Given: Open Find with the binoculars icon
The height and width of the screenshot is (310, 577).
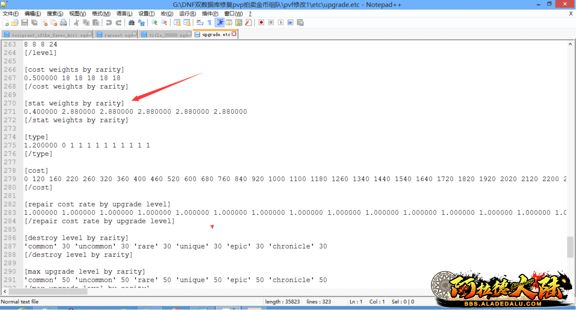Looking at the screenshot, I should (132, 23).
